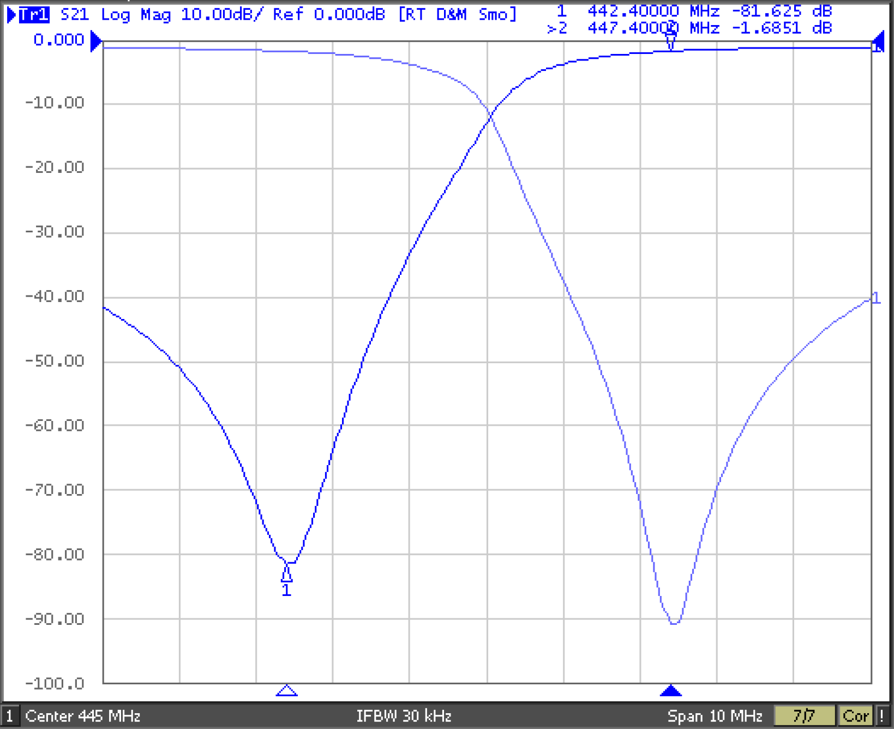Click the reference level arrow beside 0.000
The width and height of the screenshot is (894, 729).
pyautogui.click(x=95, y=41)
